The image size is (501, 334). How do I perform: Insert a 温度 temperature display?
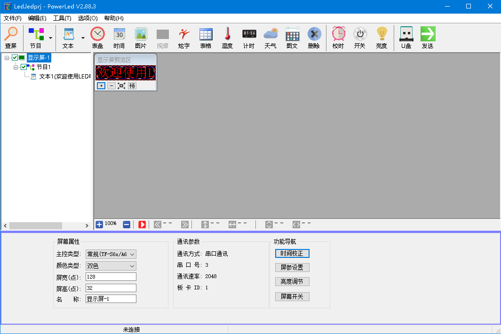[227, 37]
